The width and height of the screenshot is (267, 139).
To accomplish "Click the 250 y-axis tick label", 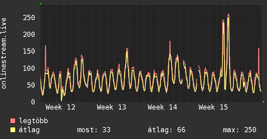I will [29, 18].
